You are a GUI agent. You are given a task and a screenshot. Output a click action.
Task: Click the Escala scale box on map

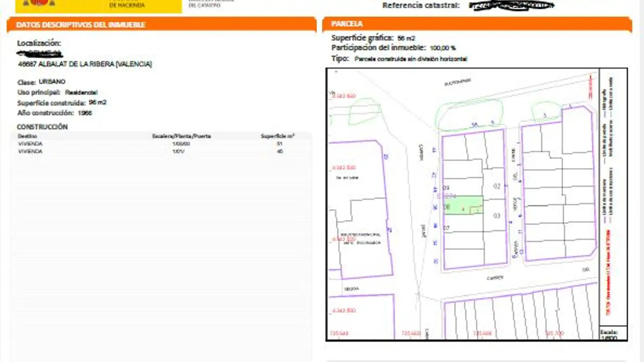(613, 333)
